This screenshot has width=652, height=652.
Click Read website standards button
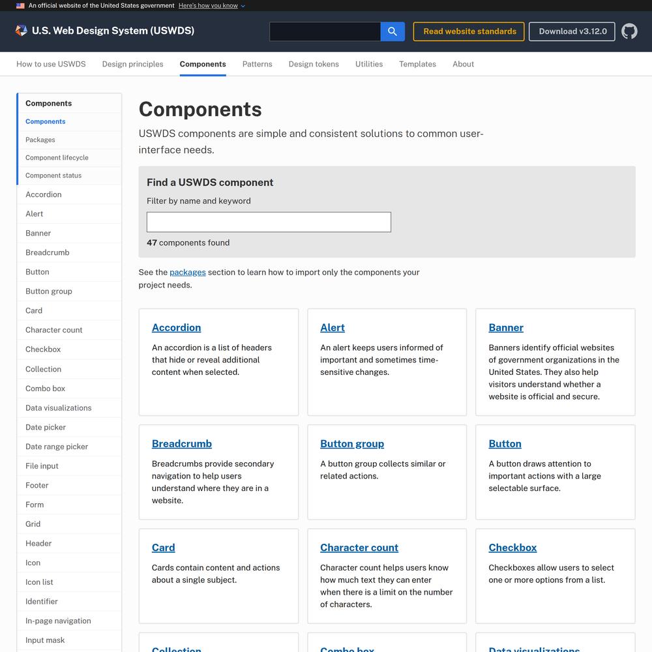469,31
